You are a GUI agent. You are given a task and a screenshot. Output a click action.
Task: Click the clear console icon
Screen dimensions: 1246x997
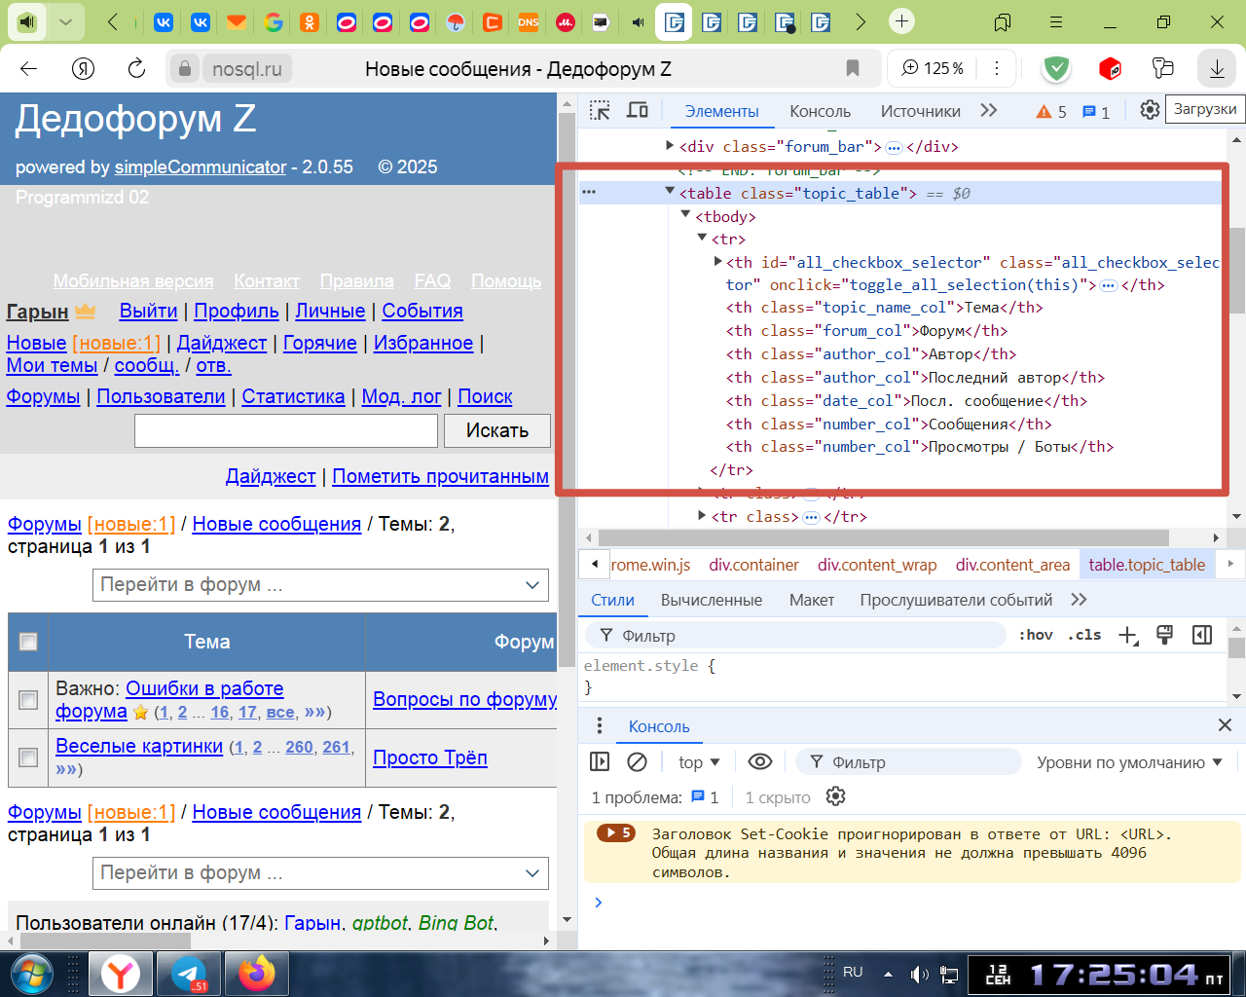point(637,761)
